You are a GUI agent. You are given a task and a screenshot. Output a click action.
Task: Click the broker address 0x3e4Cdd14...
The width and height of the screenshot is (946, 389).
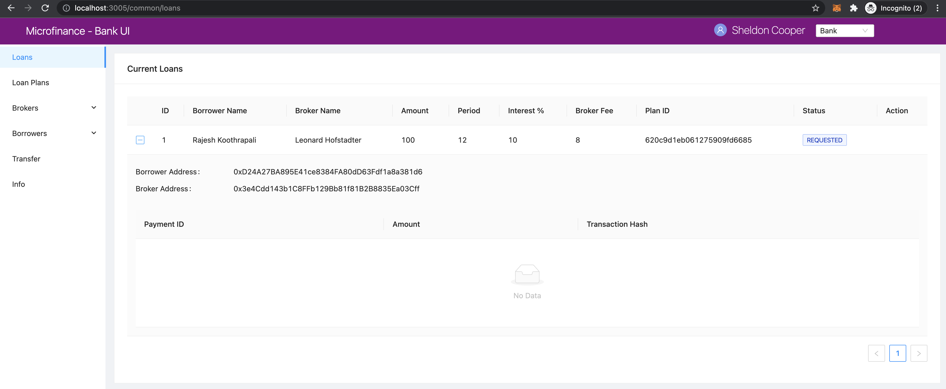tap(326, 189)
